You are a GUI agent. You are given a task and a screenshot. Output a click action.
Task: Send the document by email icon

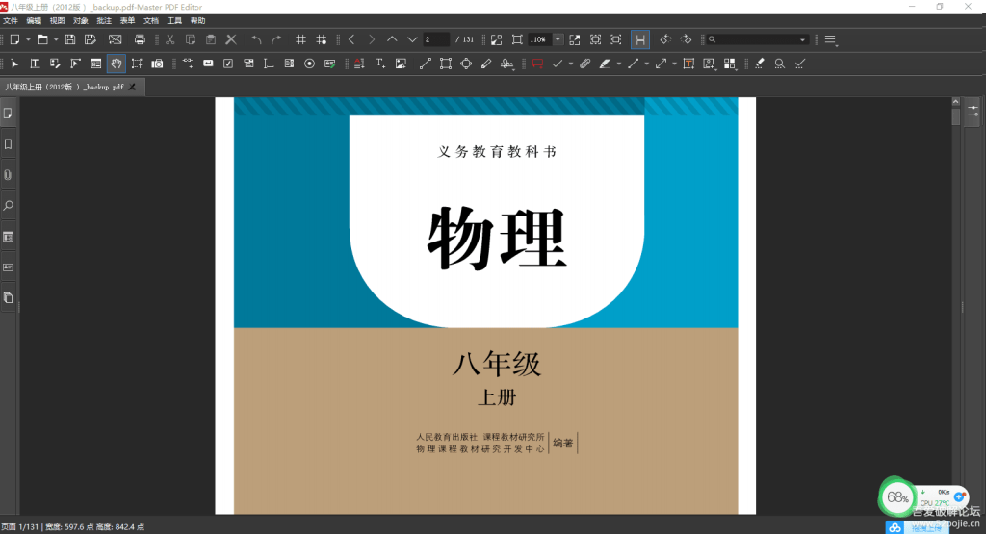point(116,39)
